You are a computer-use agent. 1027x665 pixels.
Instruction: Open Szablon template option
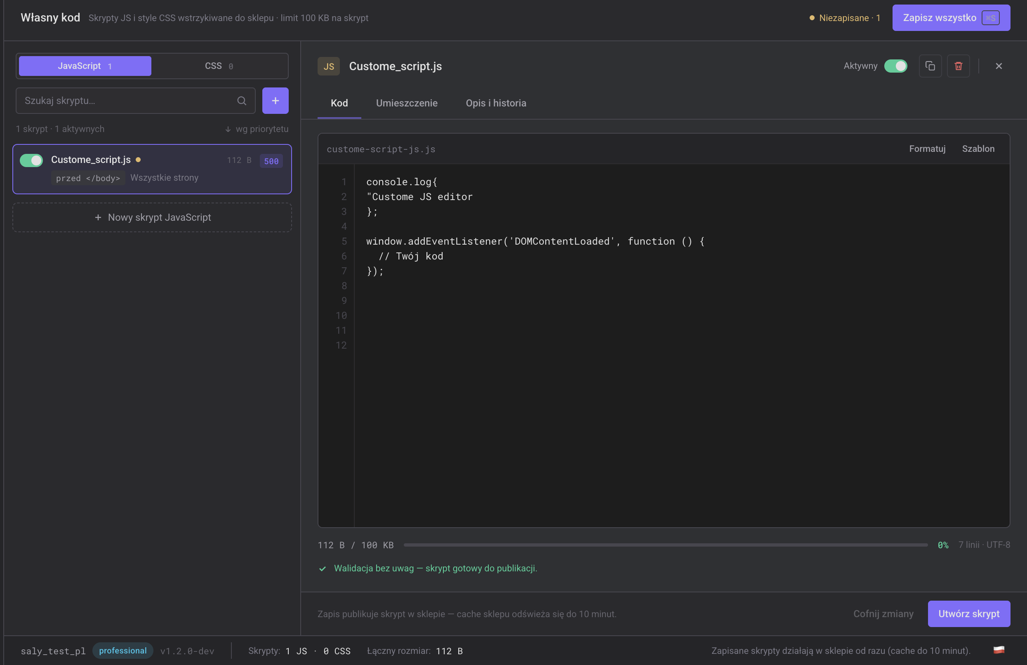pos(978,149)
